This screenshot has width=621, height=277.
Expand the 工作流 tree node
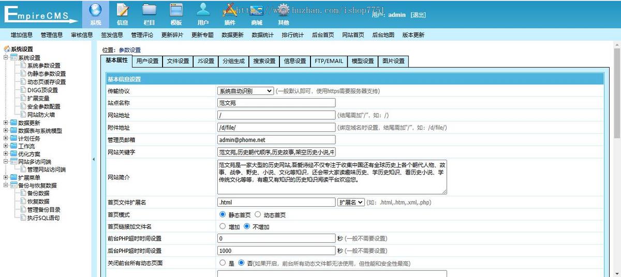tap(6, 146)
